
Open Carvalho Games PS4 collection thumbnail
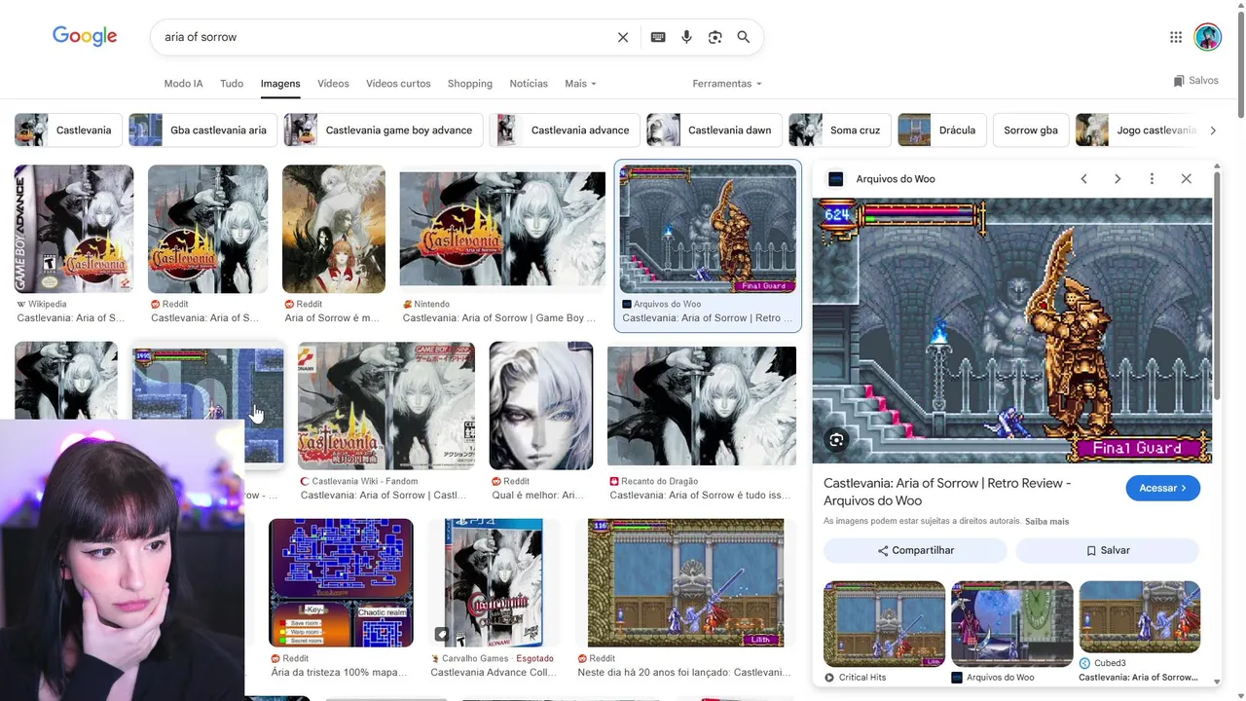[495, 582]
